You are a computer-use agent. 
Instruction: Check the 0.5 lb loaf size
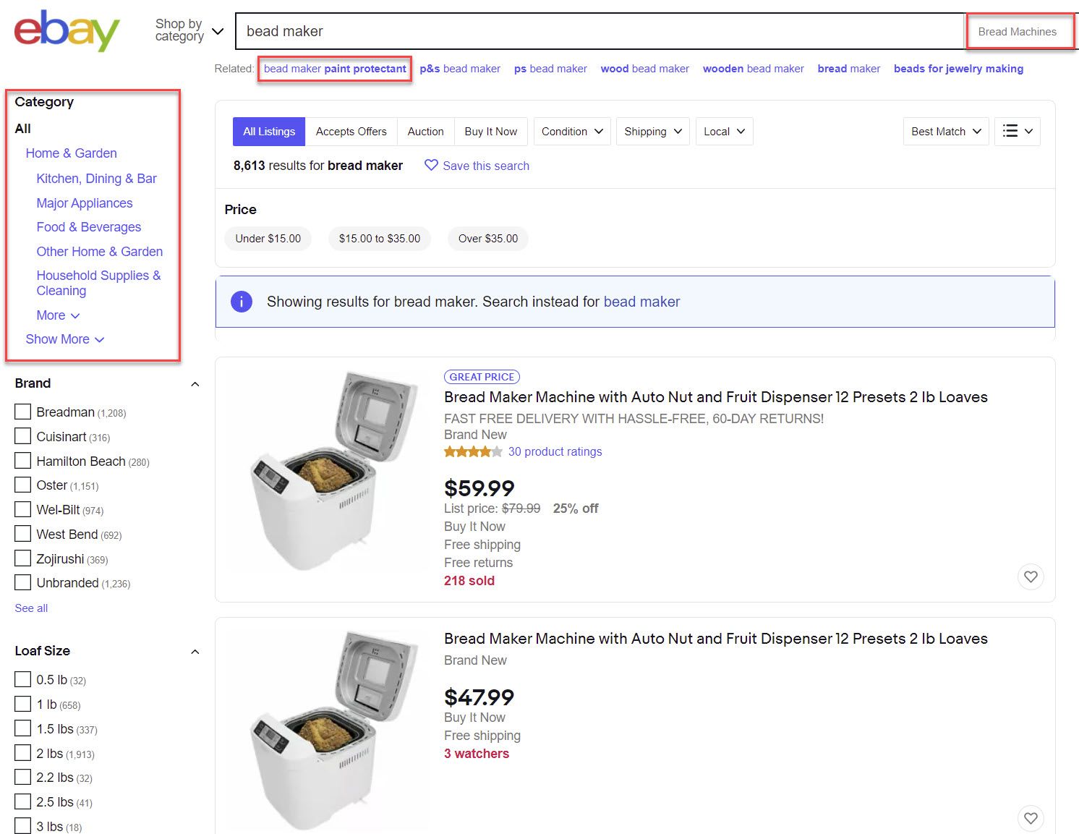click(x=23, y=679)
